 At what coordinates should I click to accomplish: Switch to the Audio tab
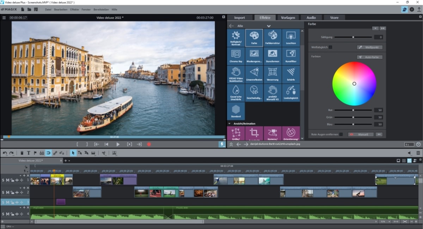point(311,18)
